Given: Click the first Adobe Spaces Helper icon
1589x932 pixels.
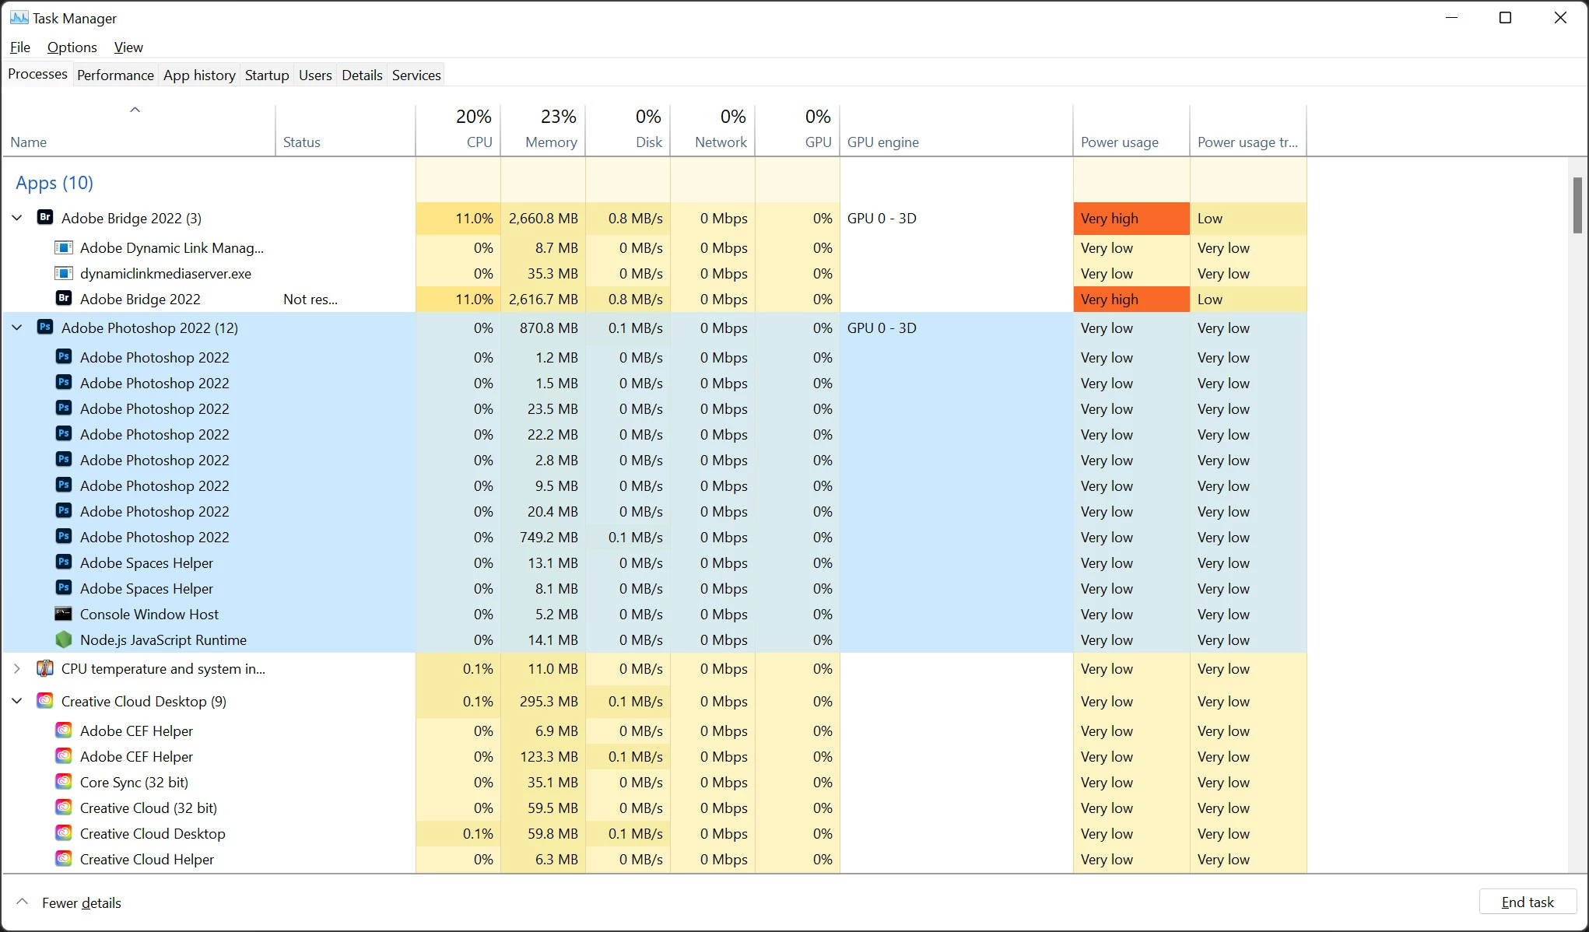Looking at the screenshot, I should (64, 562).
